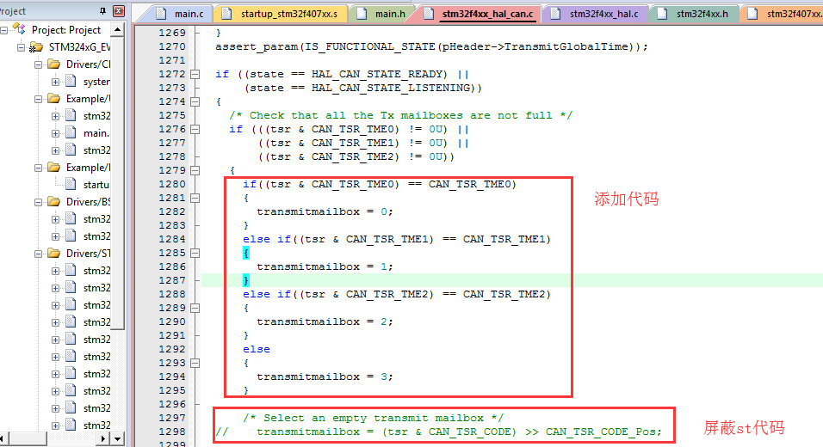Click the main. file document icon
823x447 pixels.
click(71, 132)
